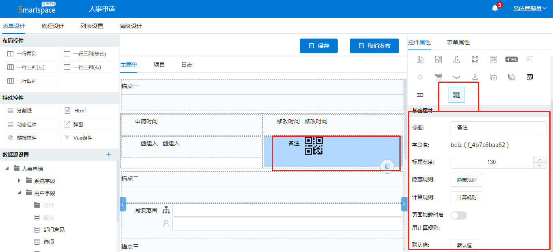Switch to 表单设计 tab
553x252 pixels.
click(x=14, y=26)
